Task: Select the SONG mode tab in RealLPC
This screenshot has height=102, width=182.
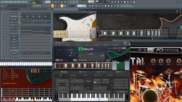Action: click(119, 72)
